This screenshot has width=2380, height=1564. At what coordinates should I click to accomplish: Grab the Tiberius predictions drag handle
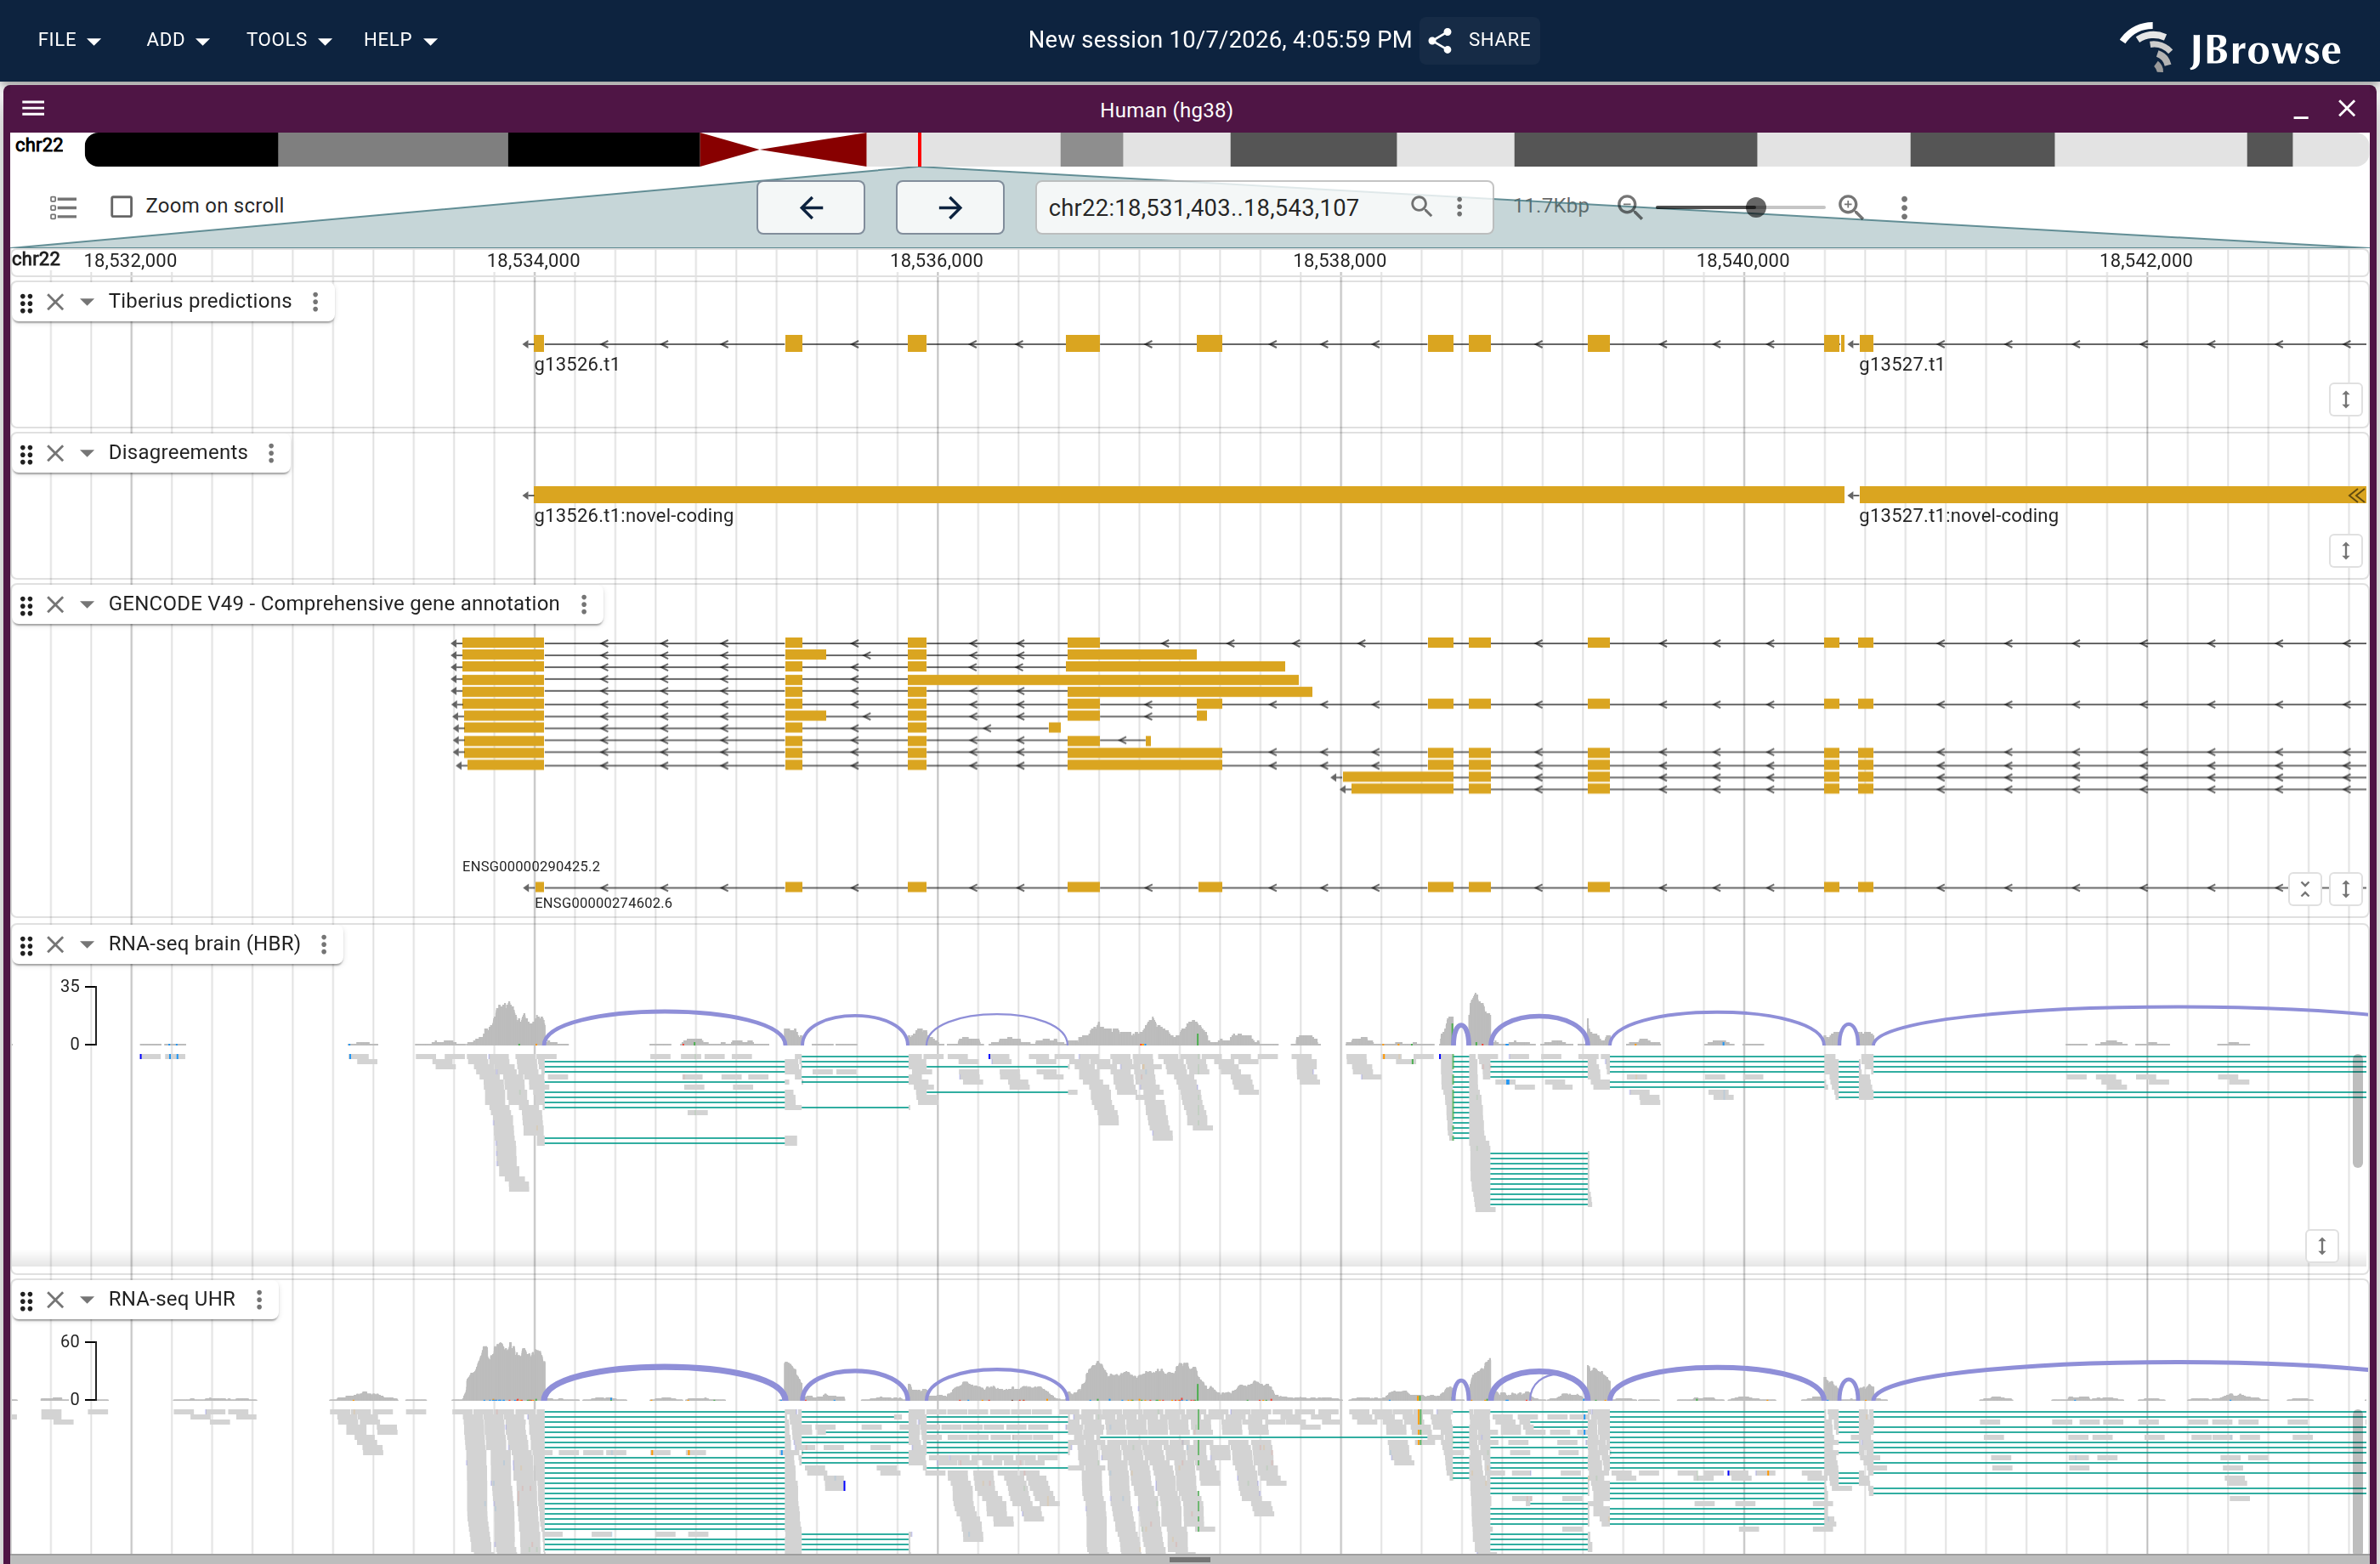click(x=27, y=302)
